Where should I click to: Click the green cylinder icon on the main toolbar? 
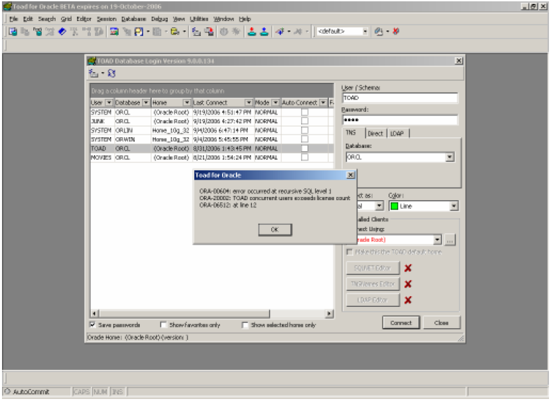[38, 32]
